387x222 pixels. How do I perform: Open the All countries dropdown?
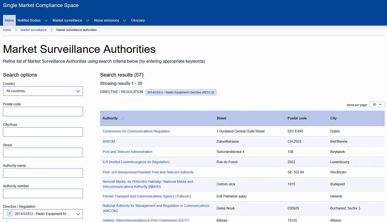pos(43,91)
